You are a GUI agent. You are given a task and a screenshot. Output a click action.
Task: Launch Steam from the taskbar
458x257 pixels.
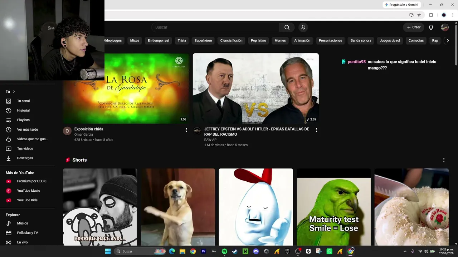pyautogui.click(x=235, y=251)
